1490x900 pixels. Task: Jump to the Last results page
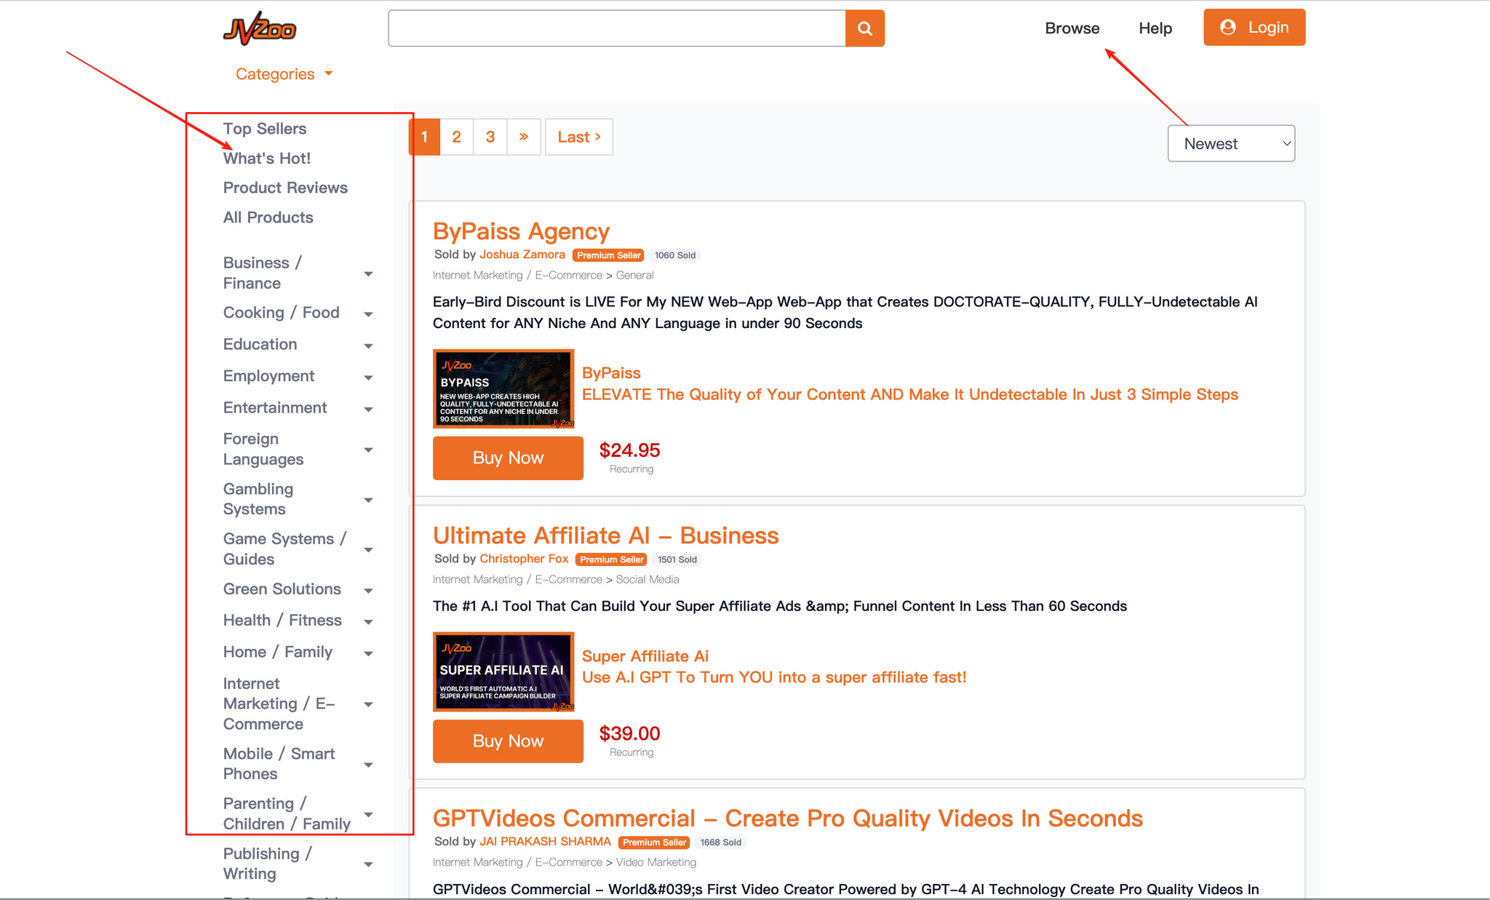click(578, 137)
